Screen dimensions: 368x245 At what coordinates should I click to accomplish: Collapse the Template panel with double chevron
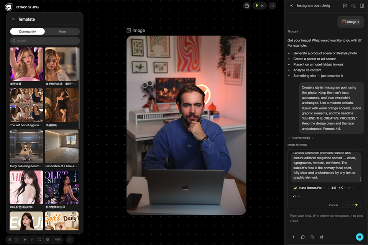13,19
